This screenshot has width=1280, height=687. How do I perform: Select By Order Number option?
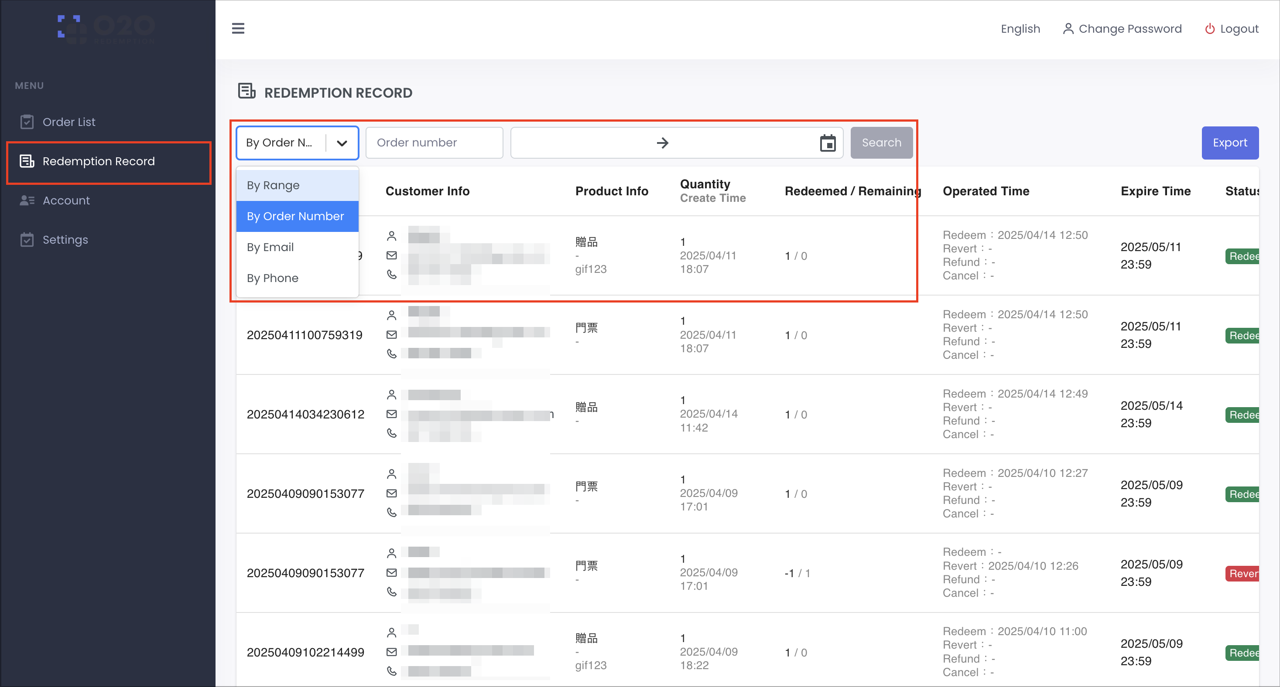[297, 216]
